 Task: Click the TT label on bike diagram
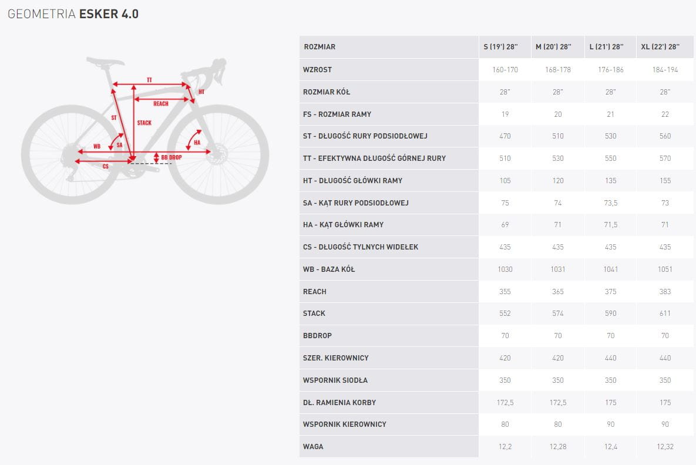point(149,80)
